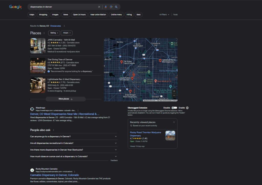The width and height of the screenshot is (262, 185).
Task: Open the Rating filter dropdown
Action: (54, 33)
